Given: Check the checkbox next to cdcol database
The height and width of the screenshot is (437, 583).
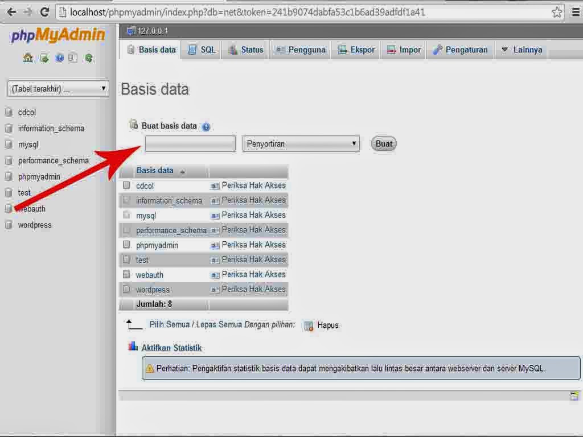Looking at the screenshot, I should (x=126, y=185).
